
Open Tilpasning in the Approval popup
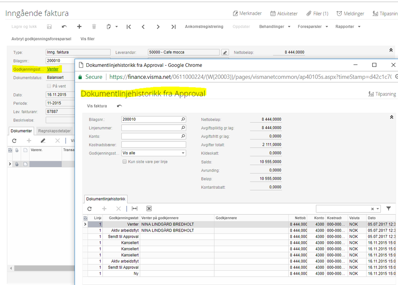click(382, 94)
